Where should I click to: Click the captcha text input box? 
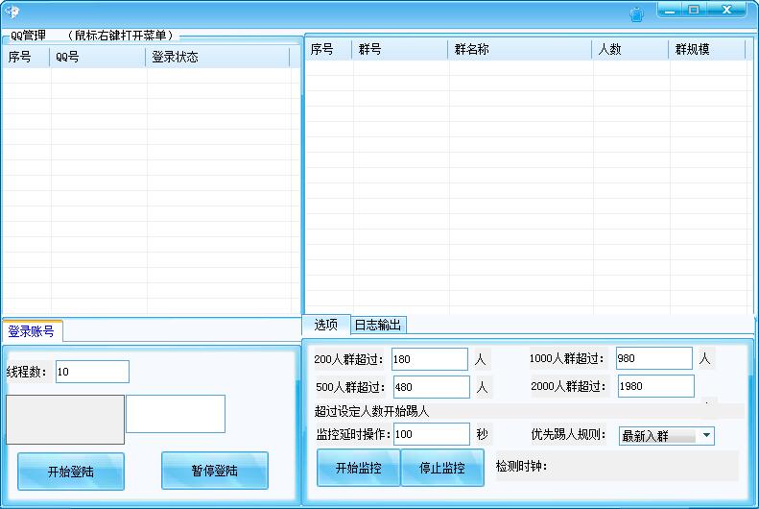click(176, 414)
